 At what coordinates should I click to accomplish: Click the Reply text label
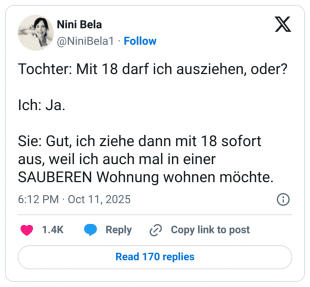[x=118, y=230]
